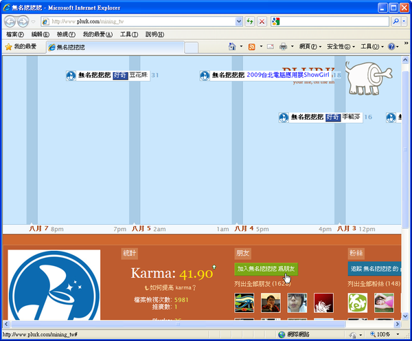Click the Google search box field
This screenshot has width=412, height=341.
pyautogui.click(x=330, y=21)
